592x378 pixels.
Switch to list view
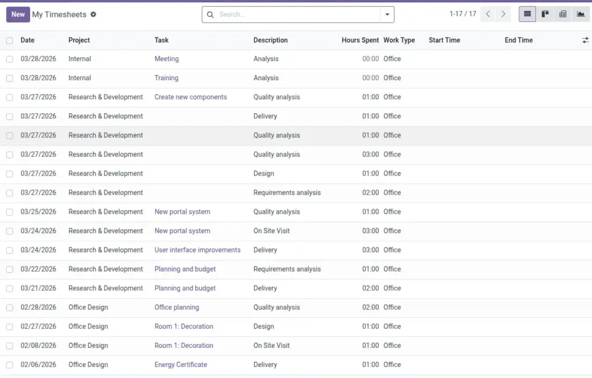[527, 14]
